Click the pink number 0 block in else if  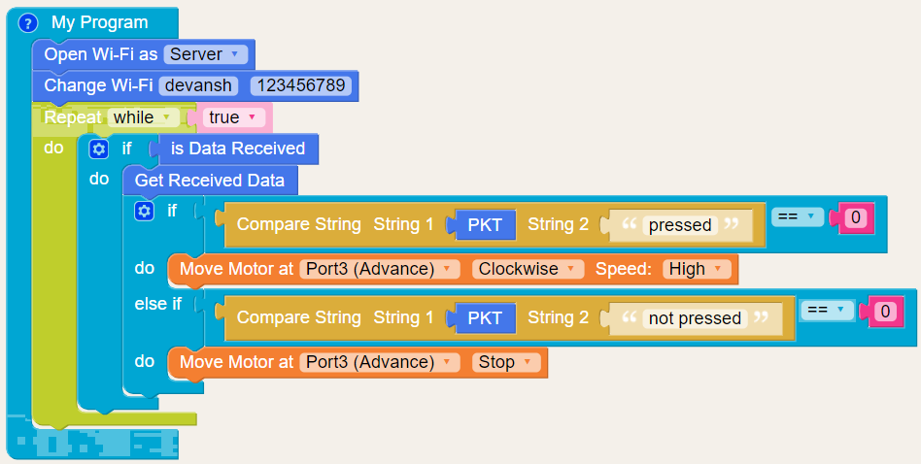[884, 311]
